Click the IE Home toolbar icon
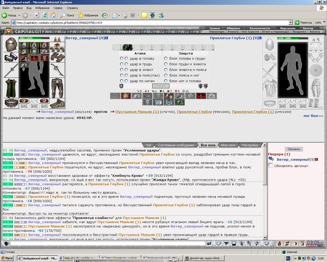The image size is (327, 262). click(53, 15)
